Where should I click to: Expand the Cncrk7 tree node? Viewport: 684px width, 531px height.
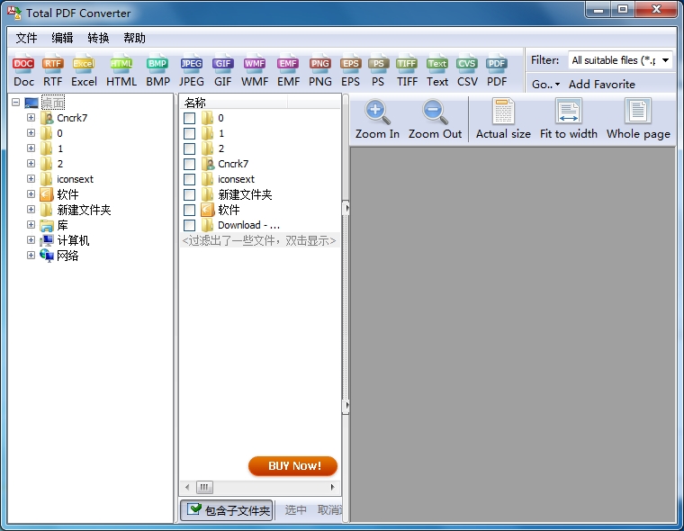31,117
